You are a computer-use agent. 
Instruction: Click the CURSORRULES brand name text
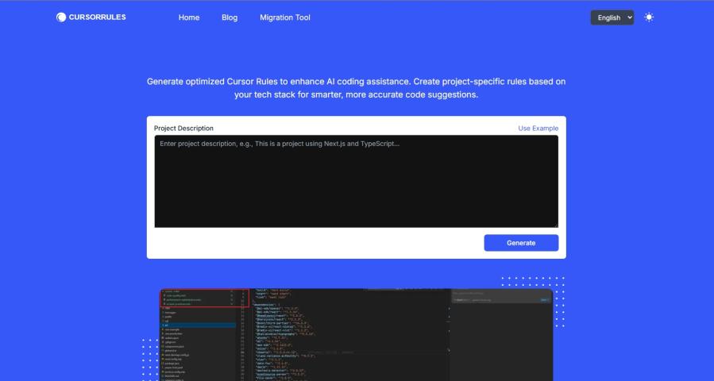(x=97, y=17)
